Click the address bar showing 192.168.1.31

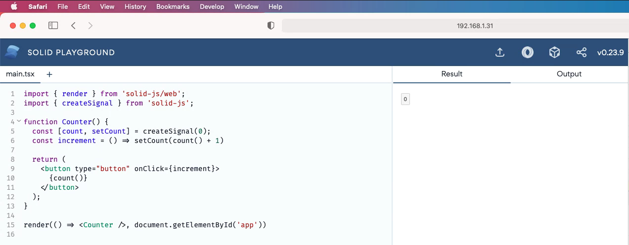(x=455, y=26)
